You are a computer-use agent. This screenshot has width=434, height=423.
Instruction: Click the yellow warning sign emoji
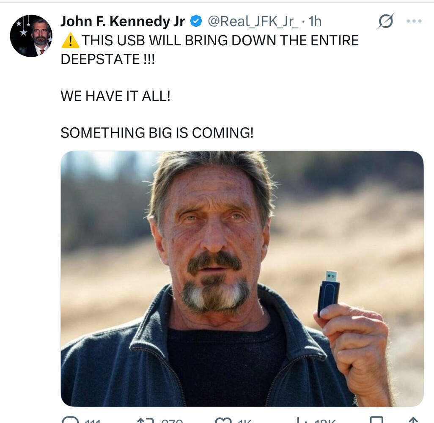click(70, 41)
